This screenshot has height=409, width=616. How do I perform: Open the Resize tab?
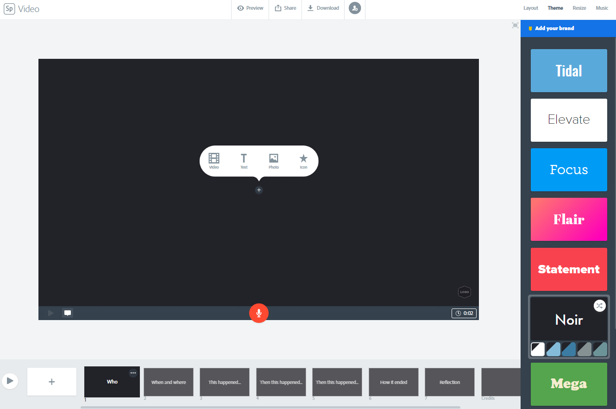579,8
